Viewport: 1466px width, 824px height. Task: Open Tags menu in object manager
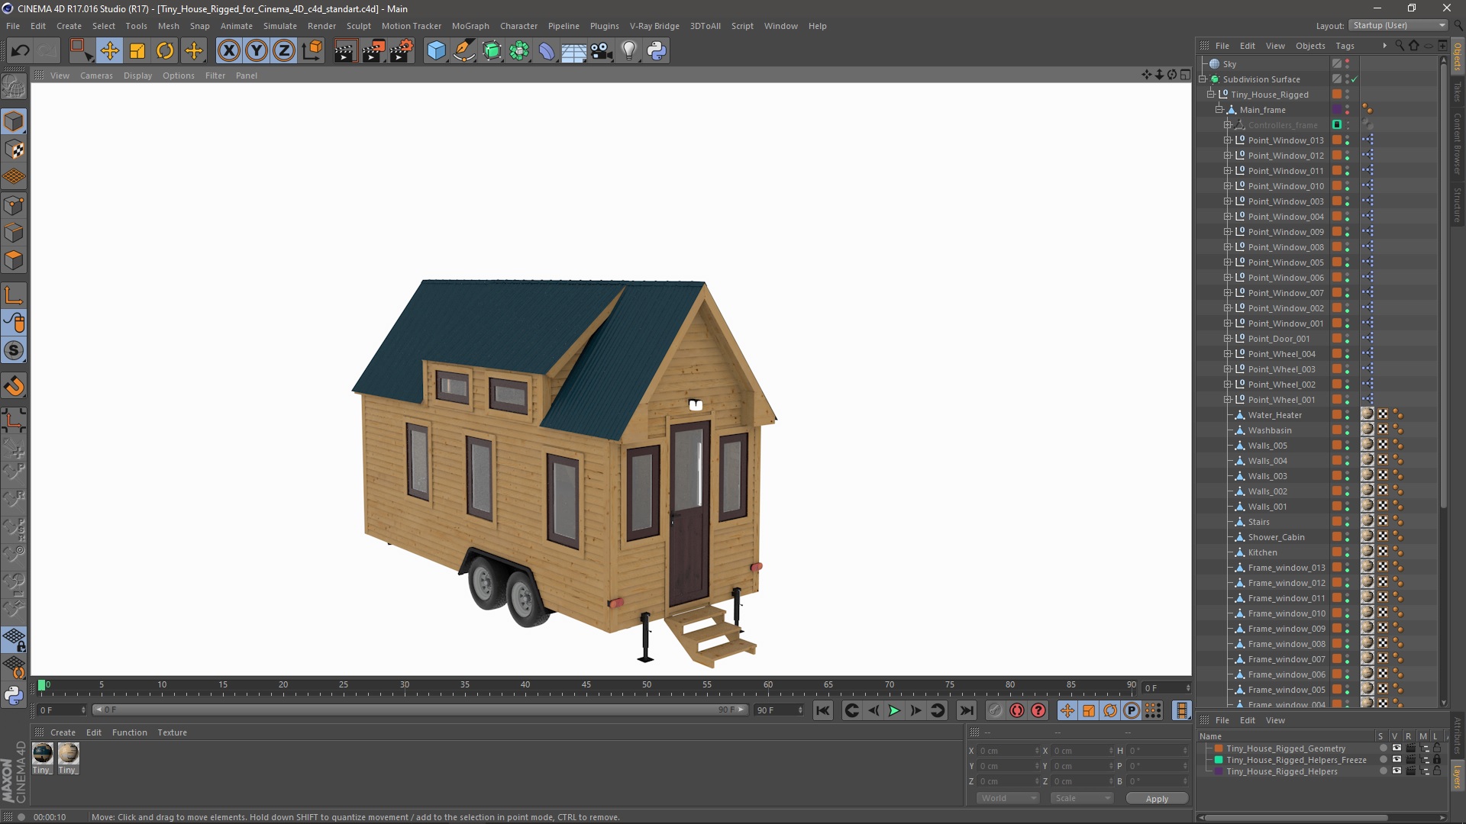tap(1345, 46)
